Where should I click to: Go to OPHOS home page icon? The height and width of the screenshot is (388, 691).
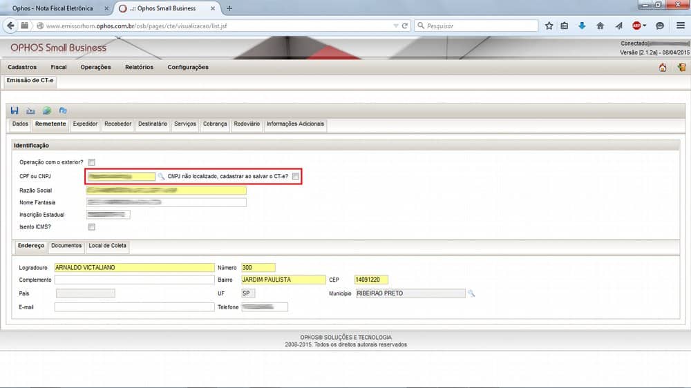click(663, 68)
